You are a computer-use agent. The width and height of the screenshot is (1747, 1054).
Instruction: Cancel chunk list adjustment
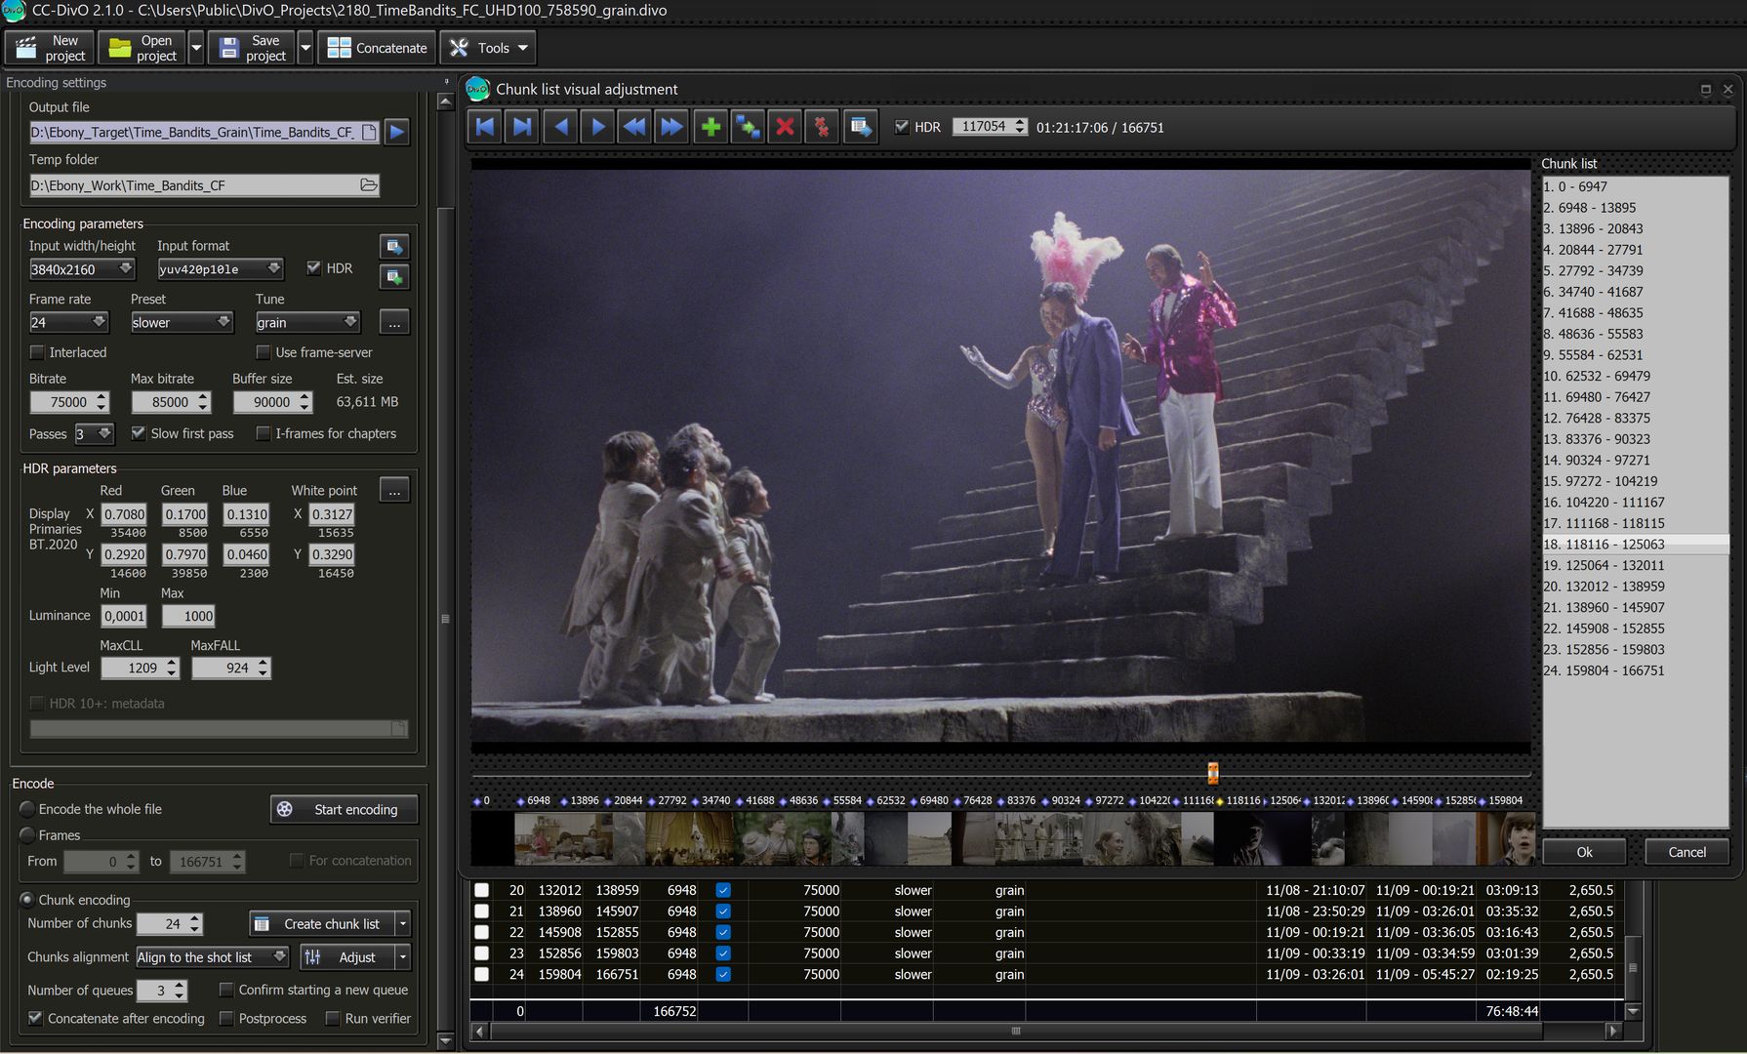tap(1686, 852)
